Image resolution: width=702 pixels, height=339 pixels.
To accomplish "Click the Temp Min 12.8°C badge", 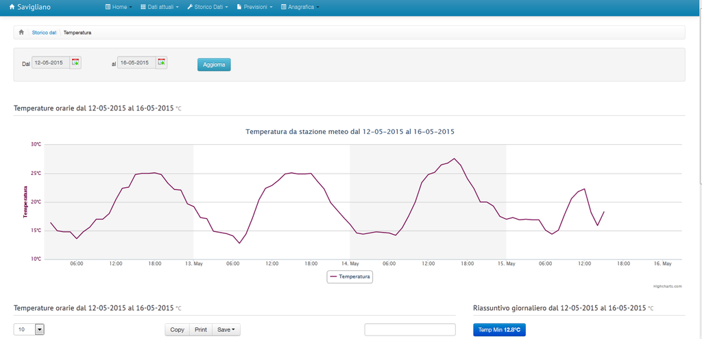I will tap(499, 330).
